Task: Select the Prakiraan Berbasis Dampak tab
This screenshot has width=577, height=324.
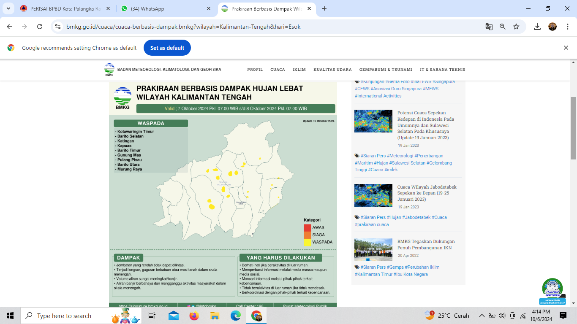Action: [x=266, y=8]
